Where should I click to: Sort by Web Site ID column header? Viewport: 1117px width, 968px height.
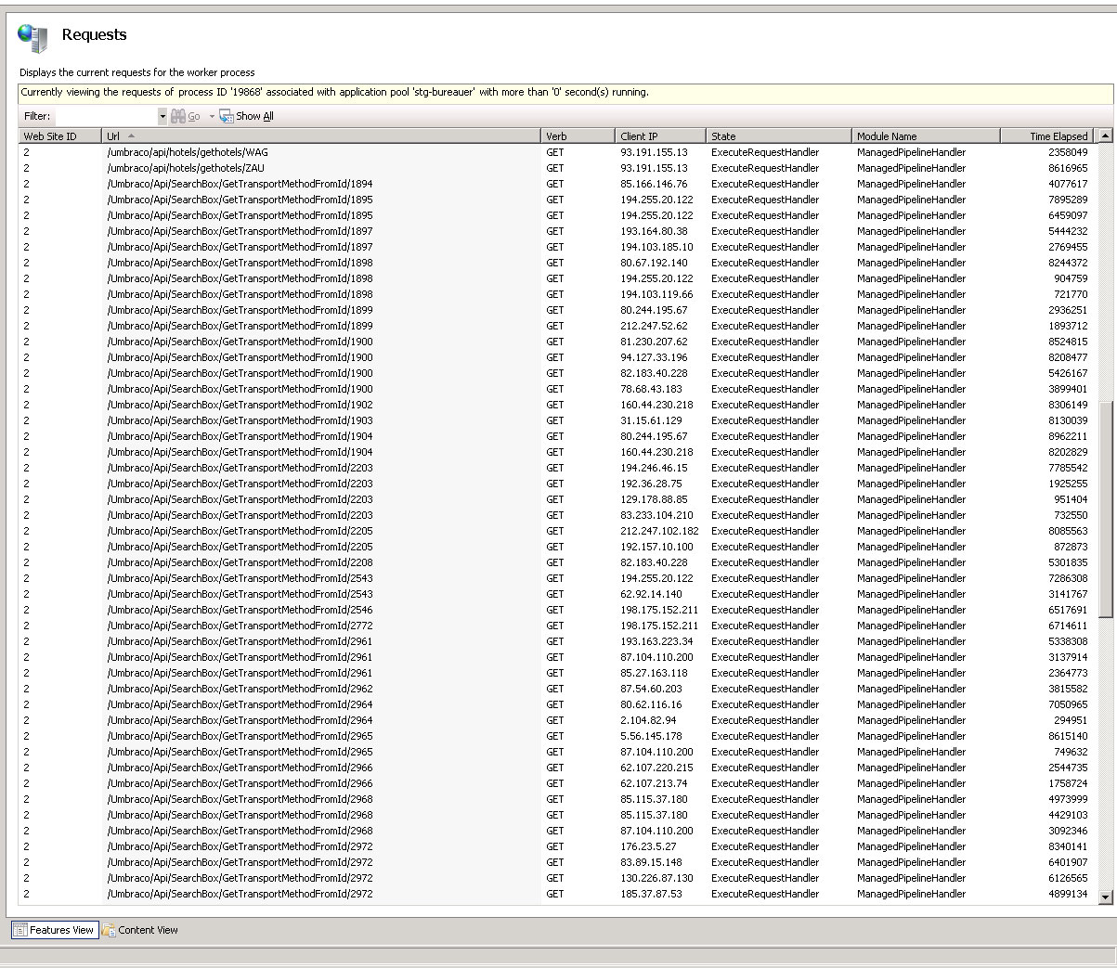coord(60,136)
